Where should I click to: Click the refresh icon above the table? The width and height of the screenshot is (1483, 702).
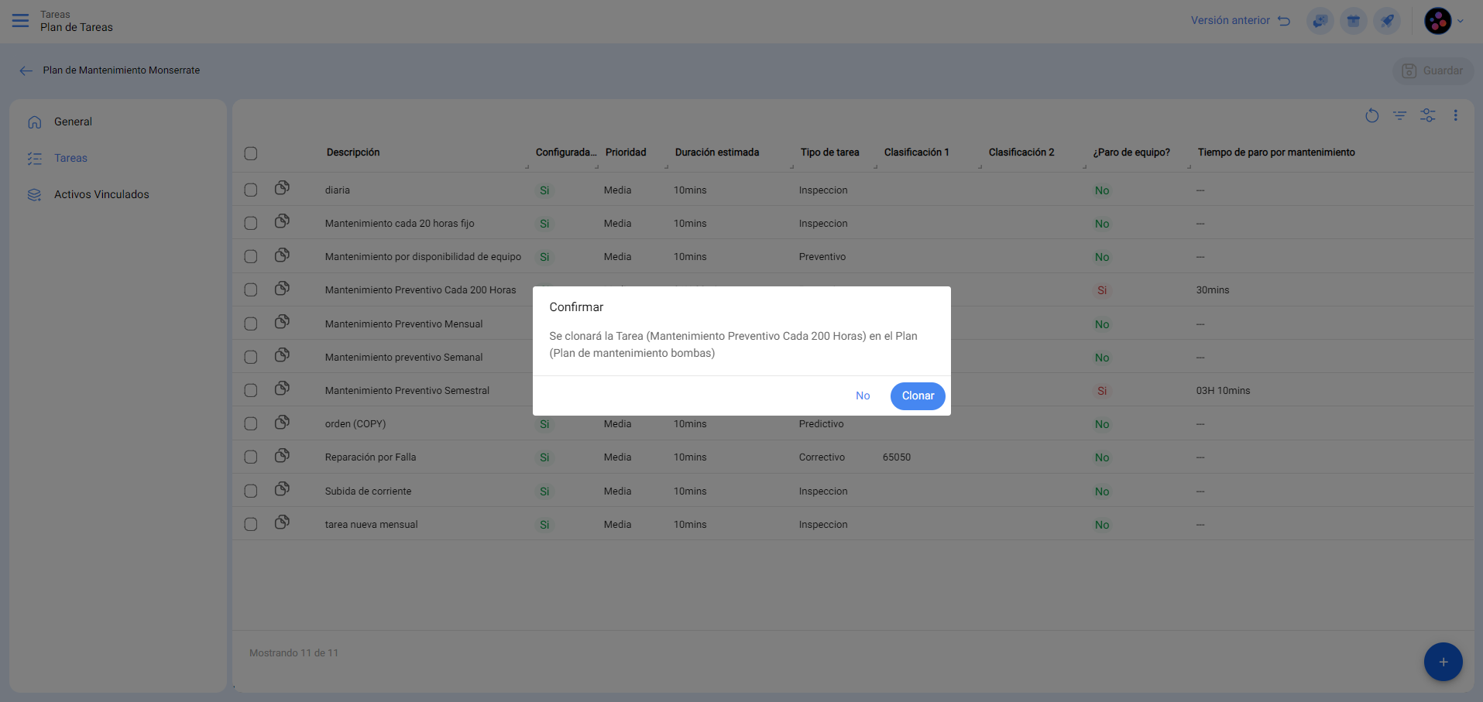click(x=1371, y=115)
